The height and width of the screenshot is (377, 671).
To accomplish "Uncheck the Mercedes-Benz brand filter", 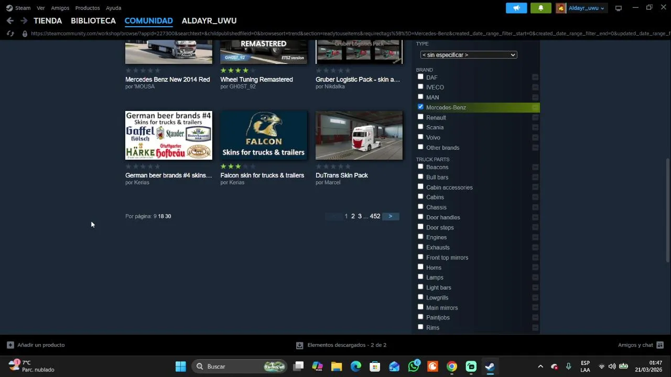I will pyautogui.click(x=420, y=107).
